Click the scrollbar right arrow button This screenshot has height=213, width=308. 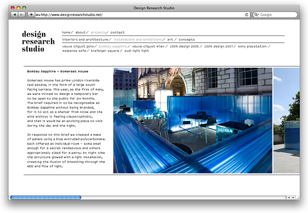point(293,197)
